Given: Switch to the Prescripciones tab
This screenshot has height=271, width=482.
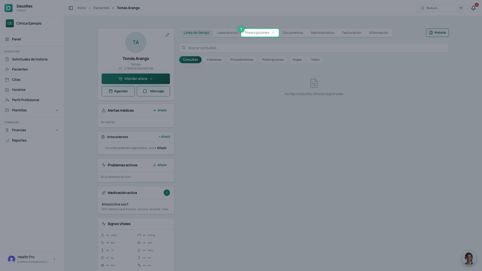Looking at the screenshot, I should pyautogui.click(x=260, y=33).
